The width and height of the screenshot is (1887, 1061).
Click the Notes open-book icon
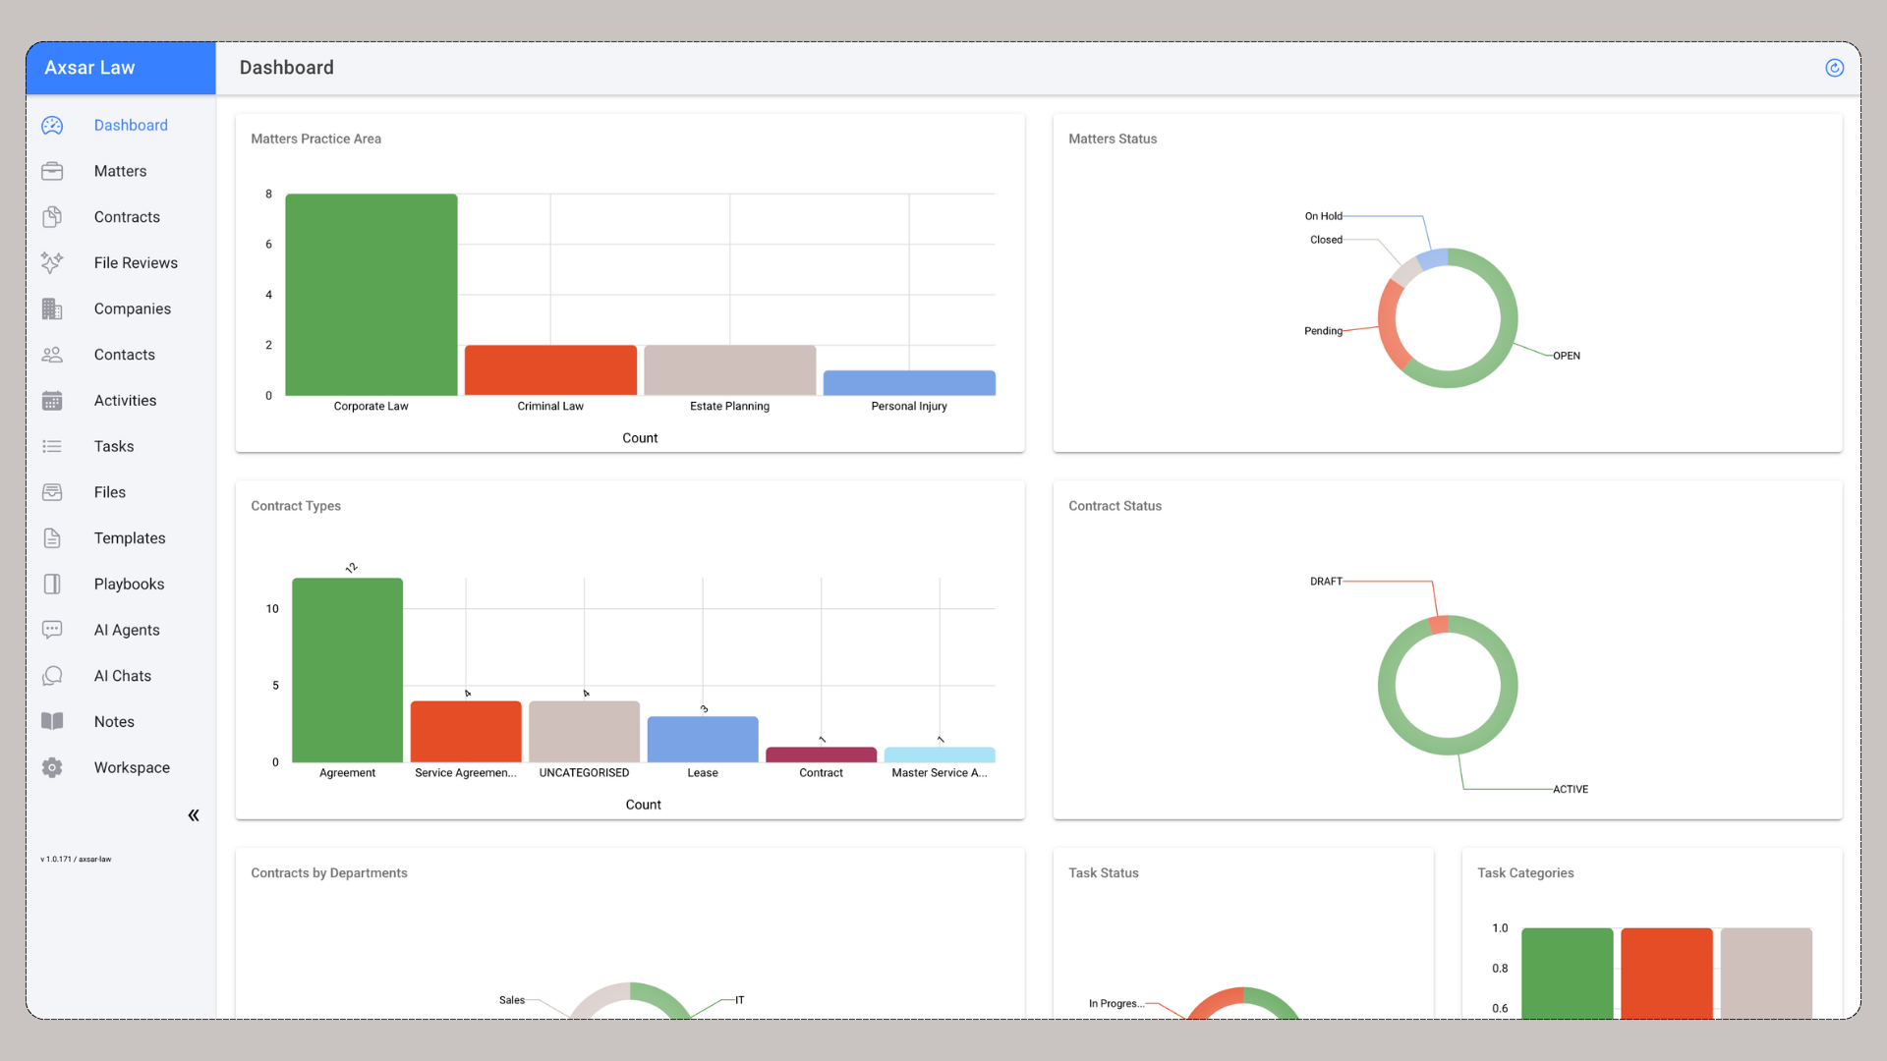[x=52, y=721]
